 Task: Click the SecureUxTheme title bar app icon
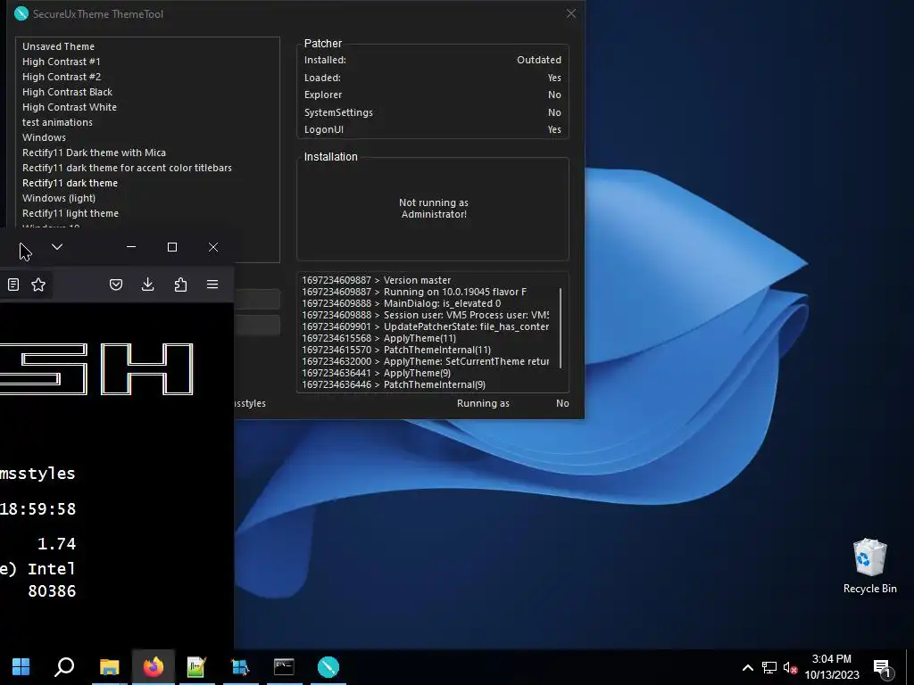point(21,13)
